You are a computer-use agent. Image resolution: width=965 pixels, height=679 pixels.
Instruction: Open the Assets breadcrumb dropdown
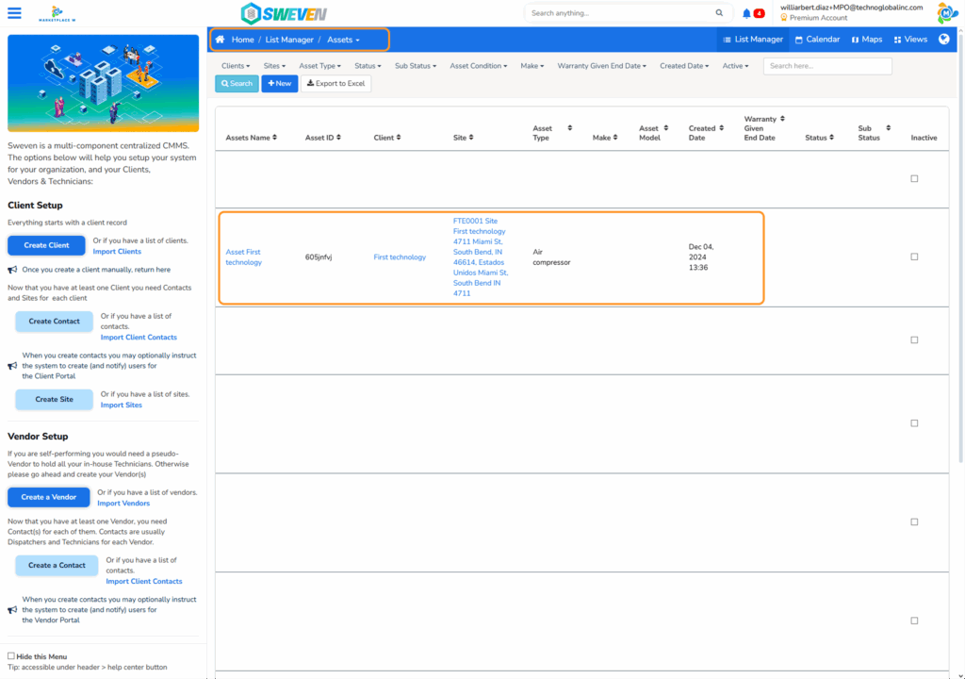pyautogui.click(x=343, y=40)
